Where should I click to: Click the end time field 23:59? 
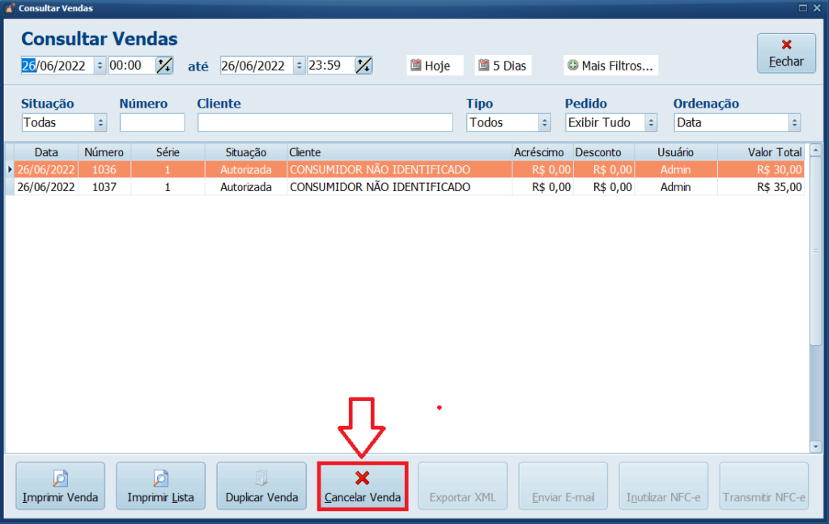pyautogui.click(x=331, y=66)
